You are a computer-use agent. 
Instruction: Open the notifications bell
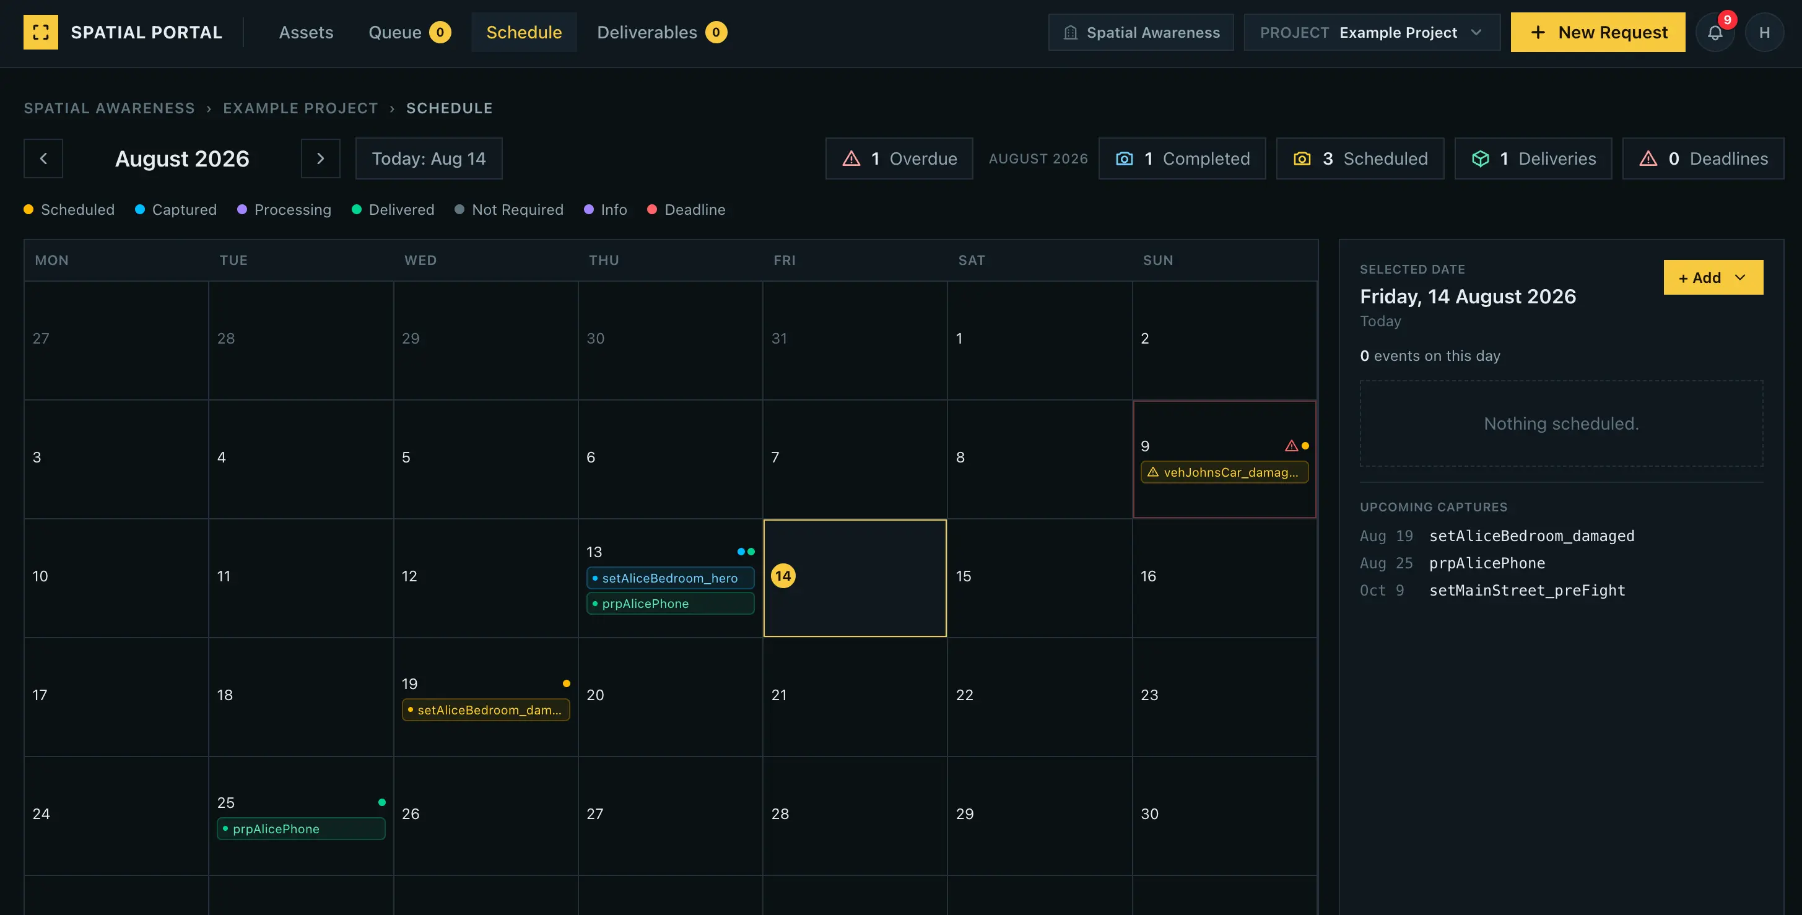pyautogui.click(x=1715, y=32)
